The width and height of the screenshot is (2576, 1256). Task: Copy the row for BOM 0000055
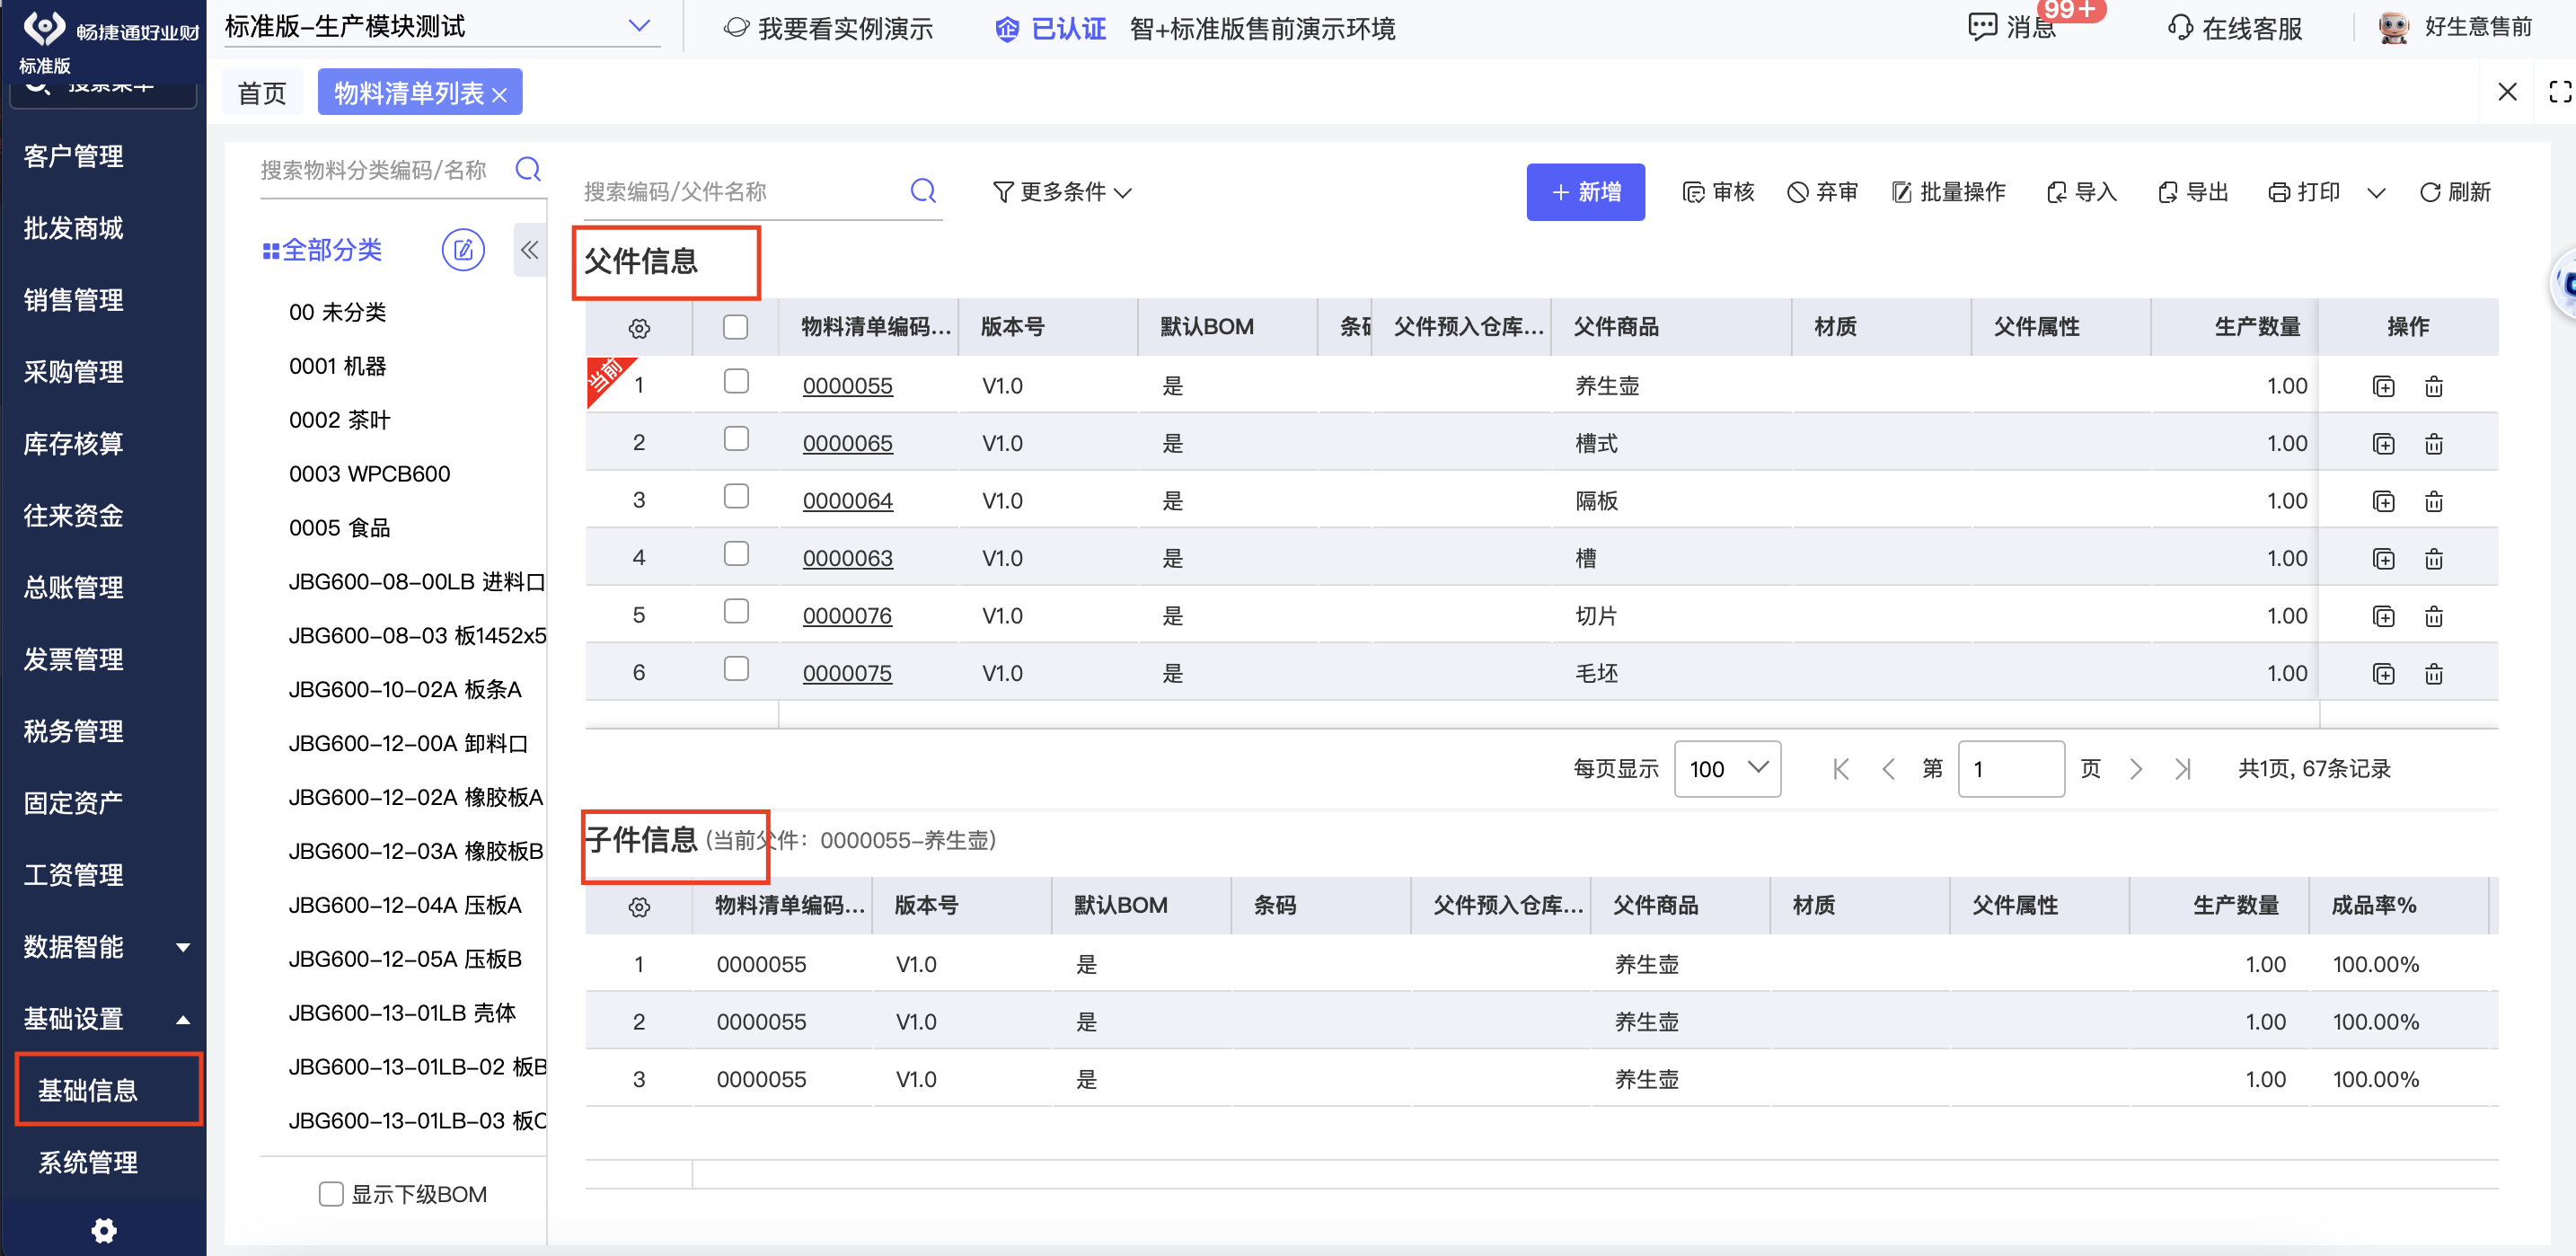2383,386
